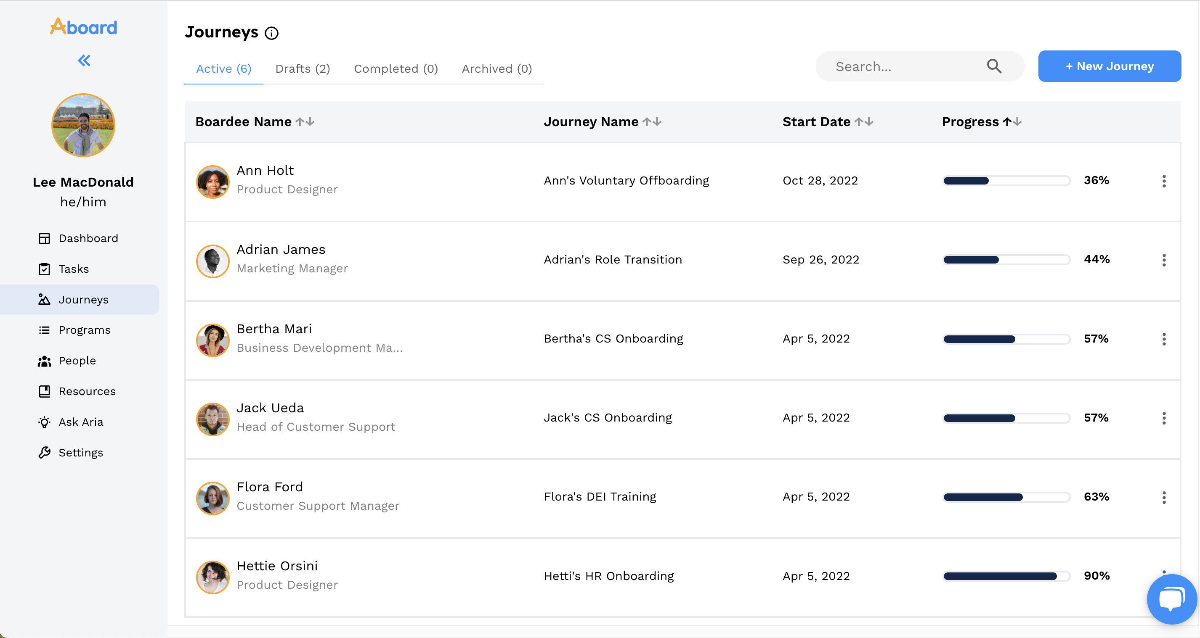Click the New Journey button
Viewport: 1200px width, 638px height.
1109,66
